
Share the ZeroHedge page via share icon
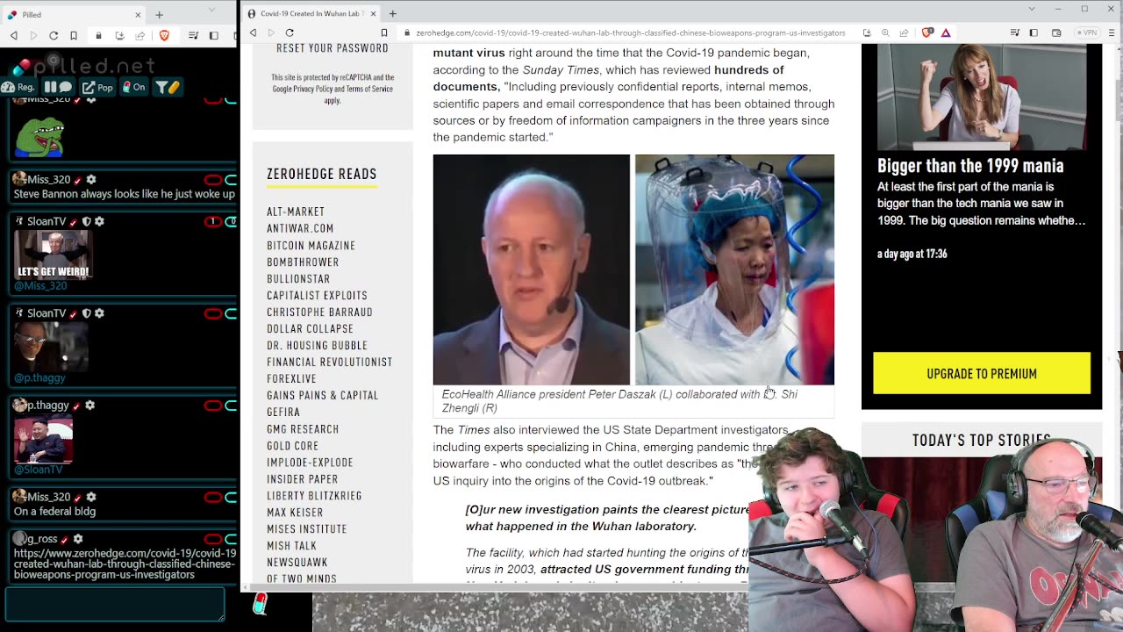click(x=904, y=33)
